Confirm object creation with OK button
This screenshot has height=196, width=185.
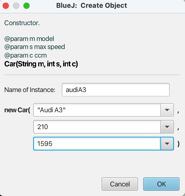coord(161,184)
